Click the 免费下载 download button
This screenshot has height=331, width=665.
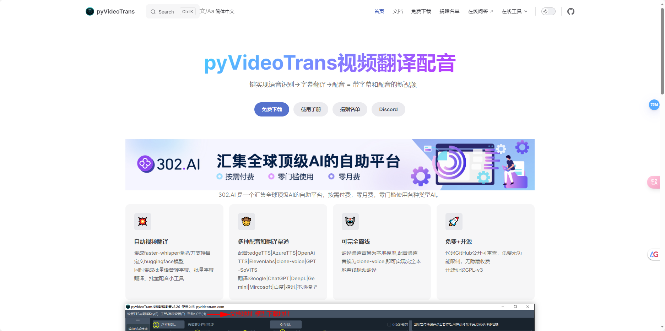tap(271, 109)
